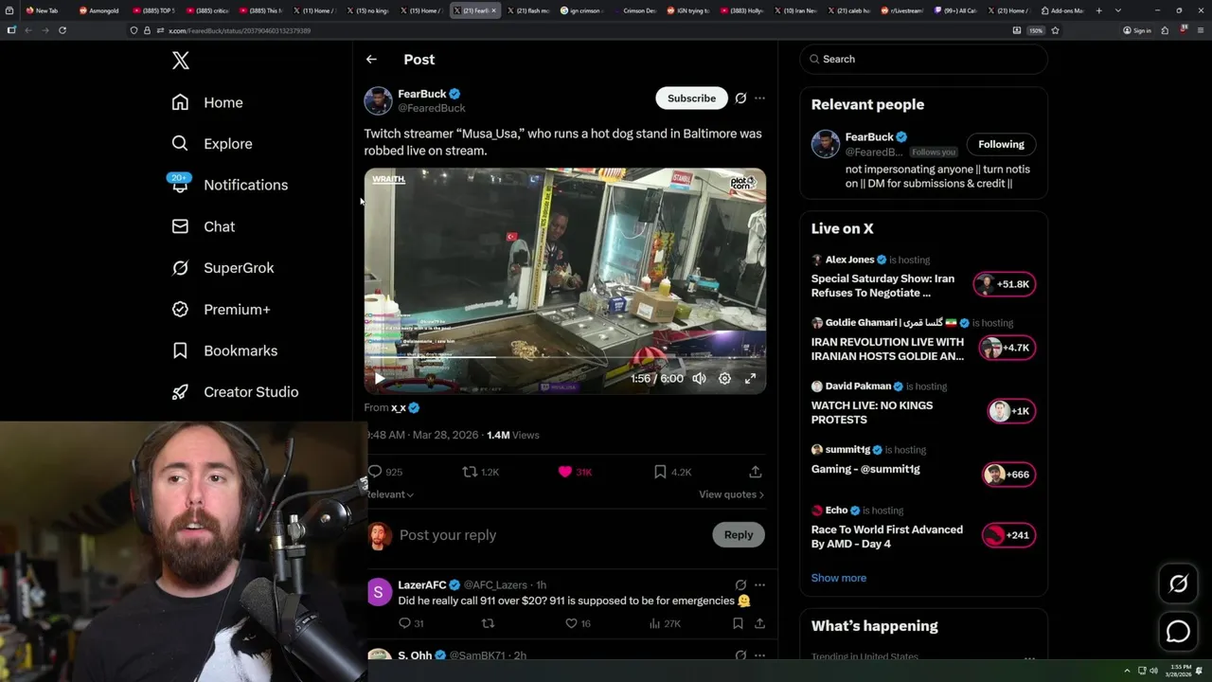Repost the post with 1.2K reposts
This screenshot has width=1212, height=682.
pos(480,472)
